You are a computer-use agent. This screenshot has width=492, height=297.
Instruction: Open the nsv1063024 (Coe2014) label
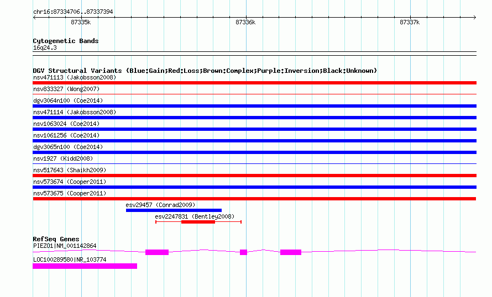click(x=66, y=124)
